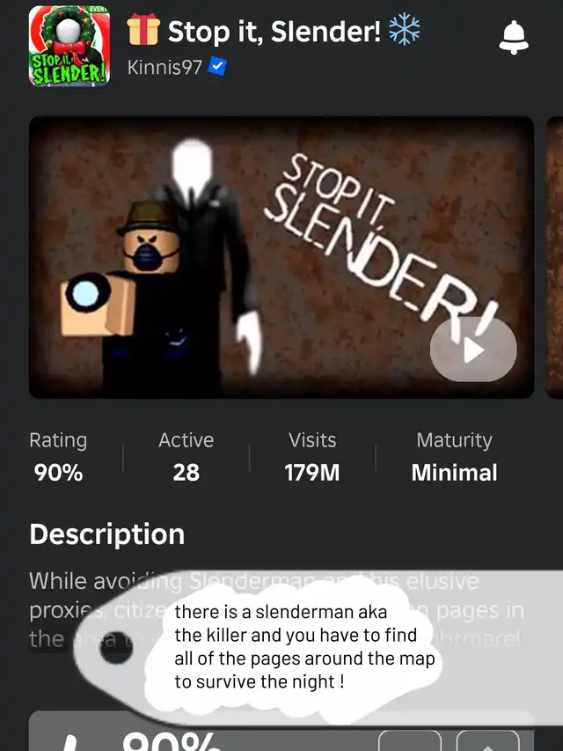This screenshot has height=751, width=563.
Task: Show the next media thumbnail at the right edge
Action: 554,257
